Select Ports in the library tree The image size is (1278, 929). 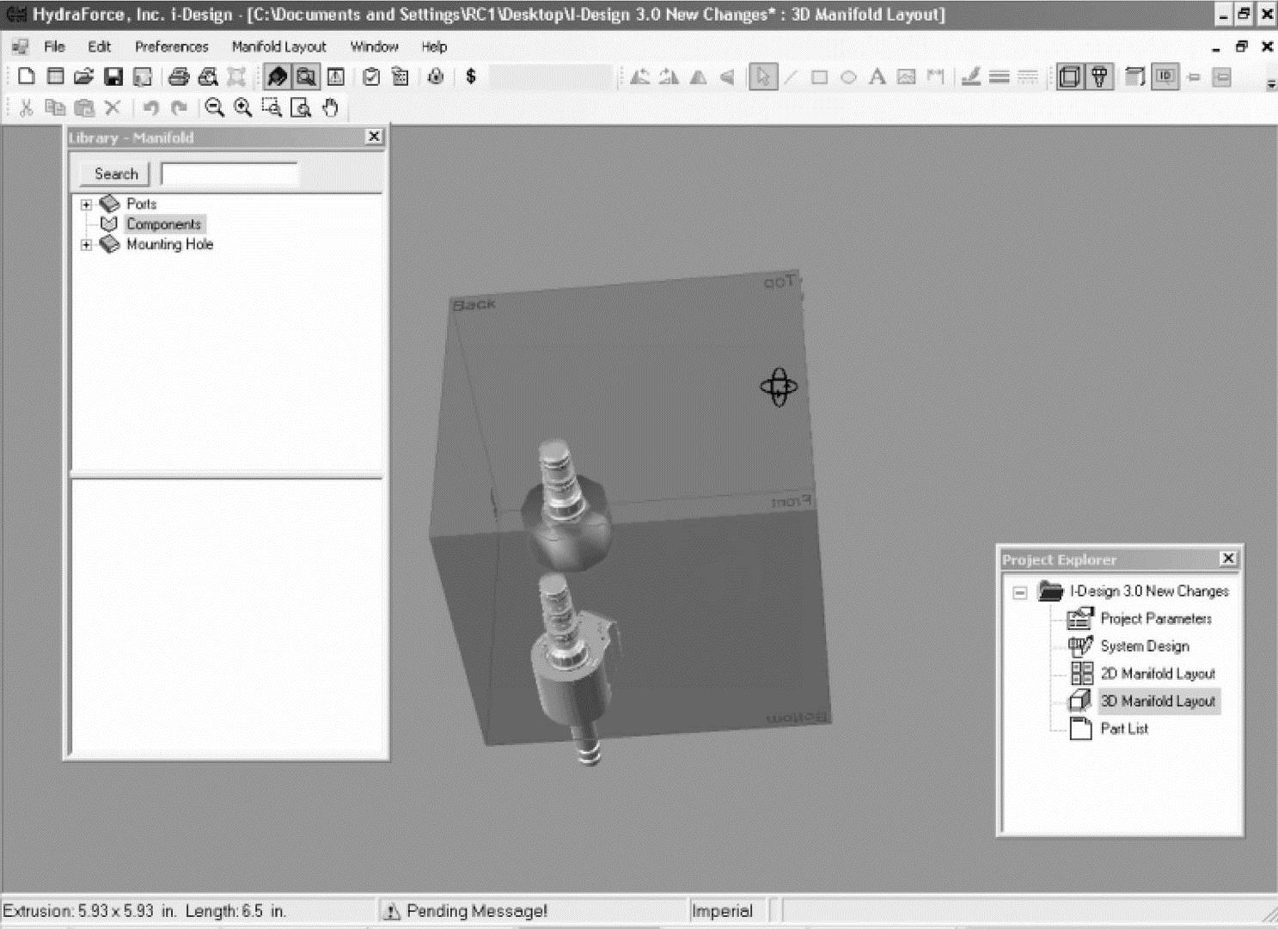tap(141, 204)
